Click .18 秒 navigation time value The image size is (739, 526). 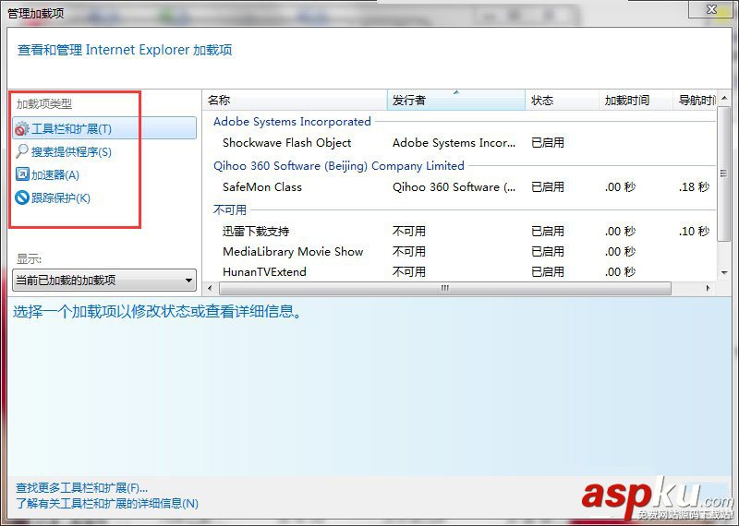coord(695,187)
